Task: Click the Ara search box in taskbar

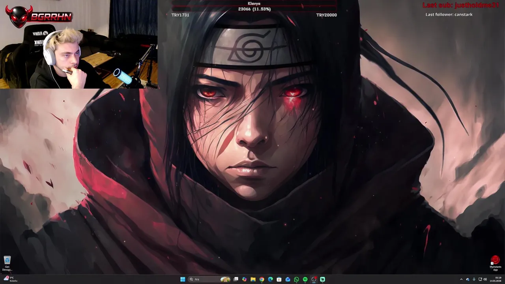Action: (x=209, y=279)
